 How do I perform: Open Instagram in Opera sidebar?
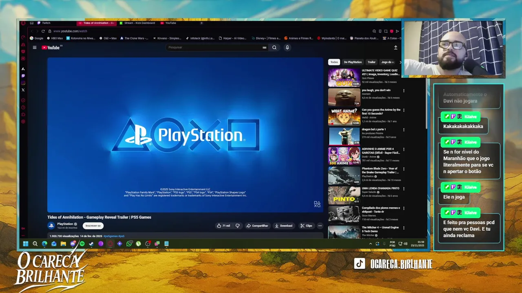pos(23,83)
